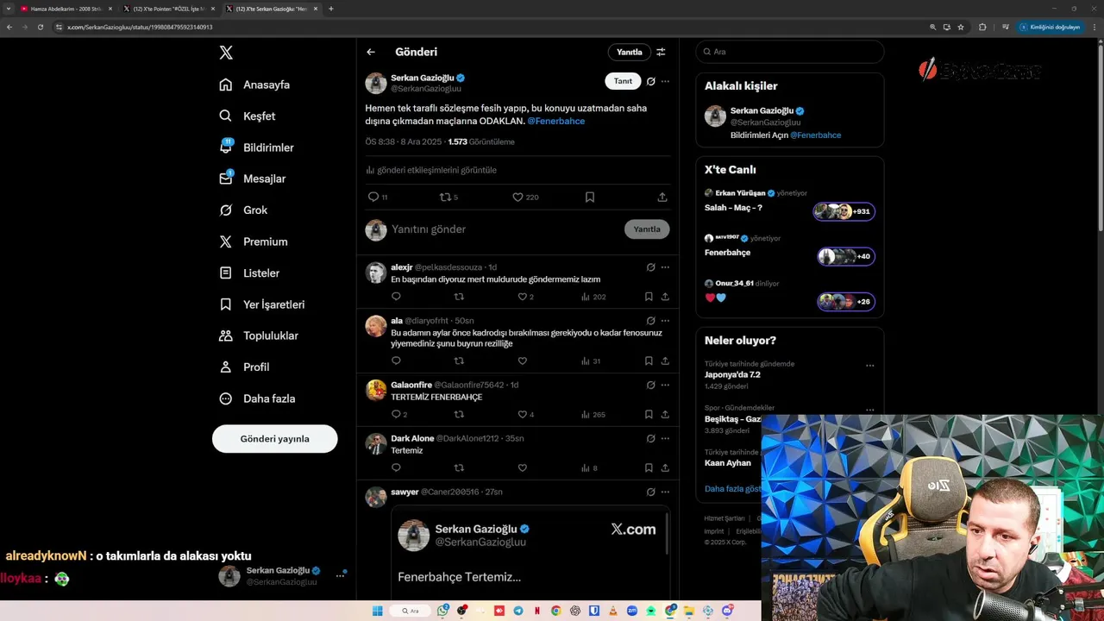The image size is (1104, 621).
Task: Click Grok icon on Galaonfire's reply
Action: (650, 385)
